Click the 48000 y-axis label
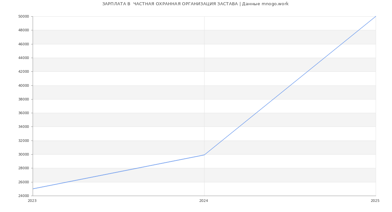392x212 pixels. click(x=24, y=30)
